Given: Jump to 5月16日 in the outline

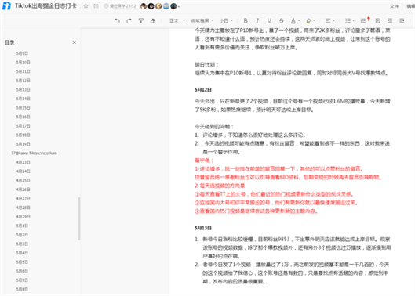Looking at the screenshot, I should [23, 117].
